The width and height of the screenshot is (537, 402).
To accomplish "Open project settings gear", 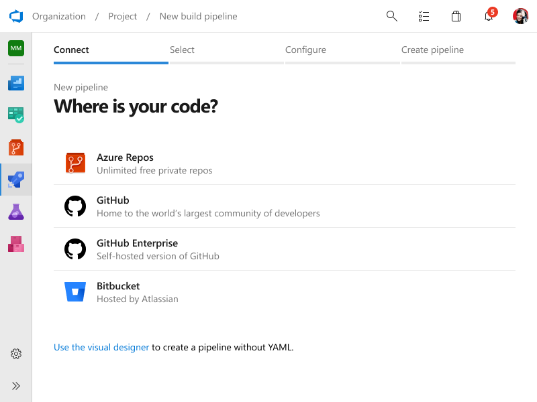I will pyautogui.click(x=16, y=354).
